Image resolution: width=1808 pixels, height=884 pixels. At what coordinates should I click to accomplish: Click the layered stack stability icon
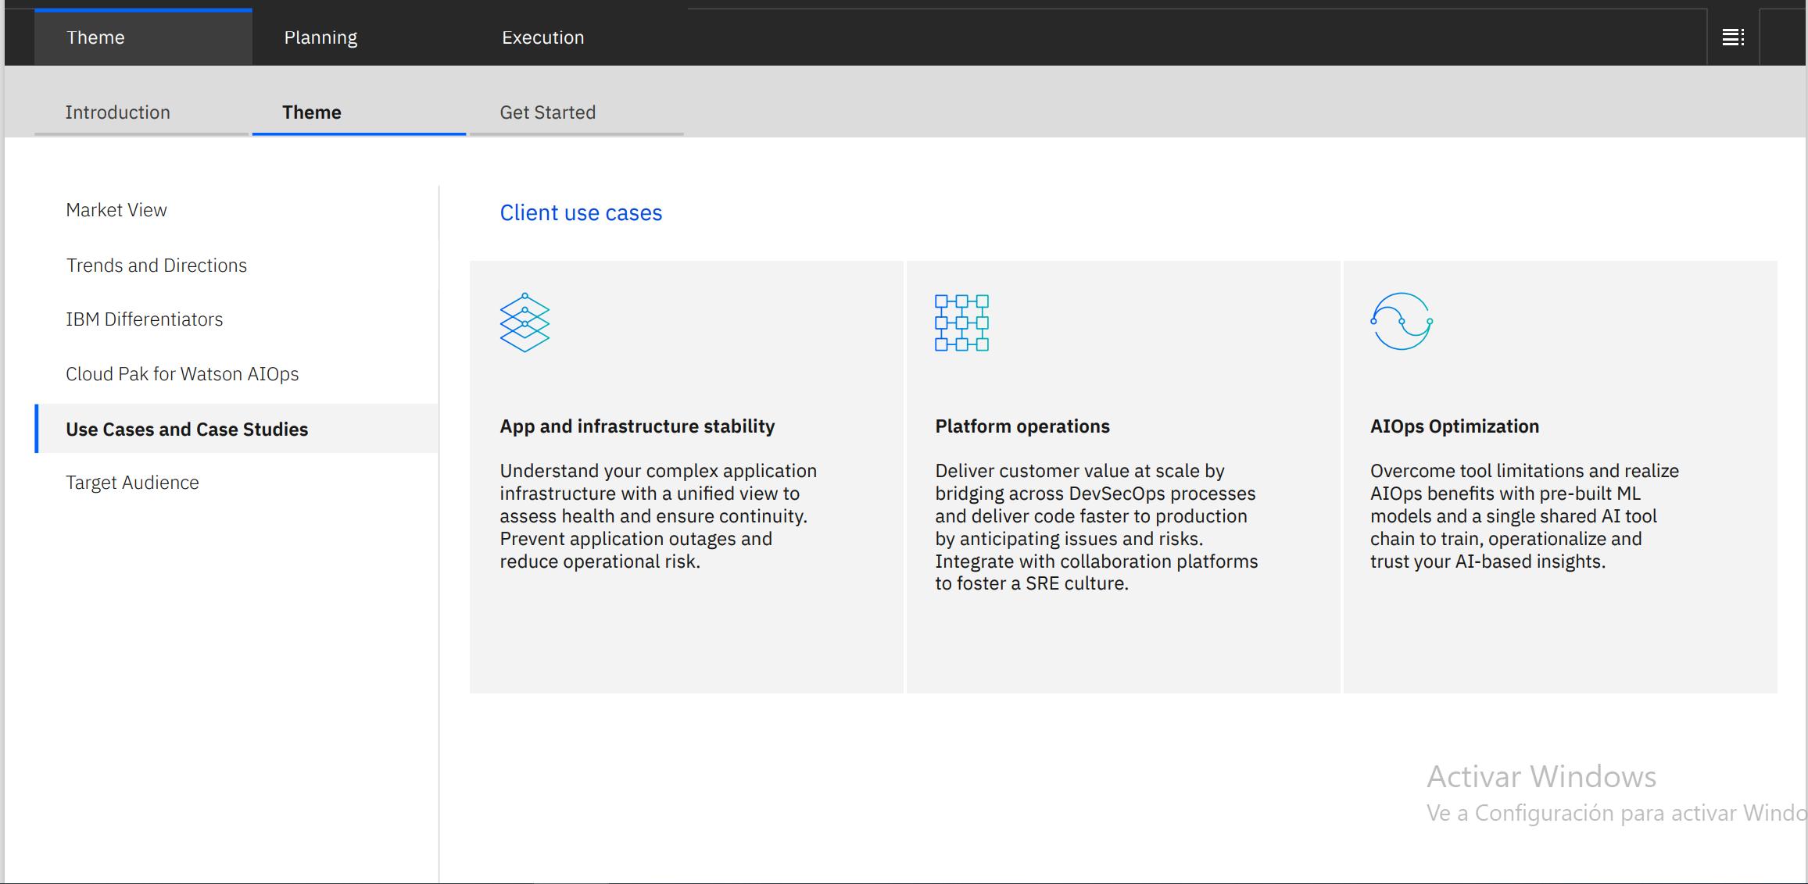click(x=524, y=323)
